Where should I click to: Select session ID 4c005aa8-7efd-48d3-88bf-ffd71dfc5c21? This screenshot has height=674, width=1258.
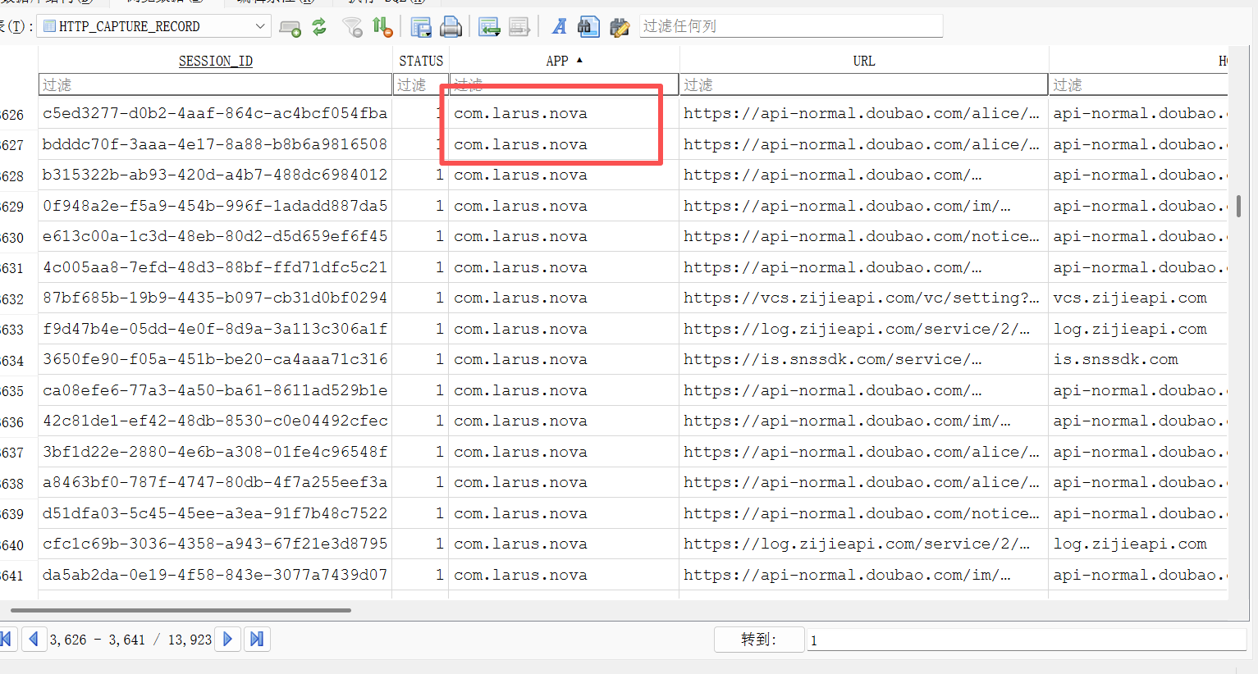click(215, 267)
